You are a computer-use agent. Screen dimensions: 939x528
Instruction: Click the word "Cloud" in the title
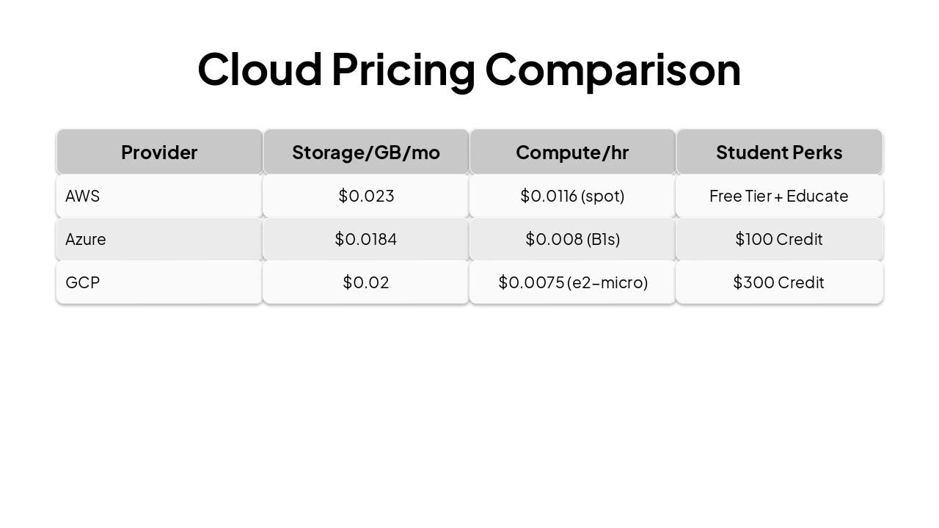click(260, 69)
